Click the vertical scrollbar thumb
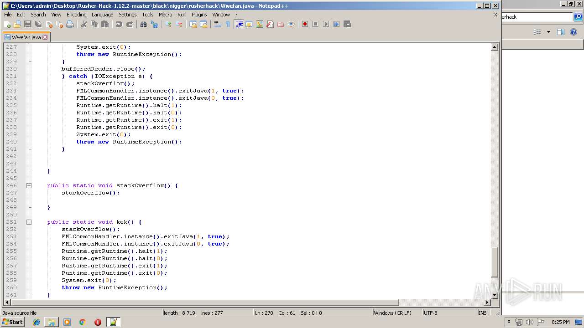Viewport: 584px width, 328px height. [495, 261]
